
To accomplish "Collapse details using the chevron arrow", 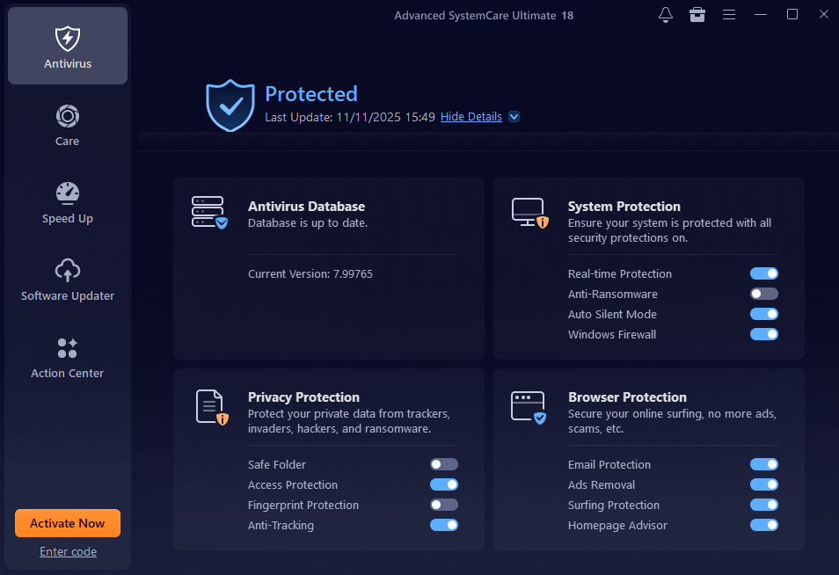I will coord(514,117).
